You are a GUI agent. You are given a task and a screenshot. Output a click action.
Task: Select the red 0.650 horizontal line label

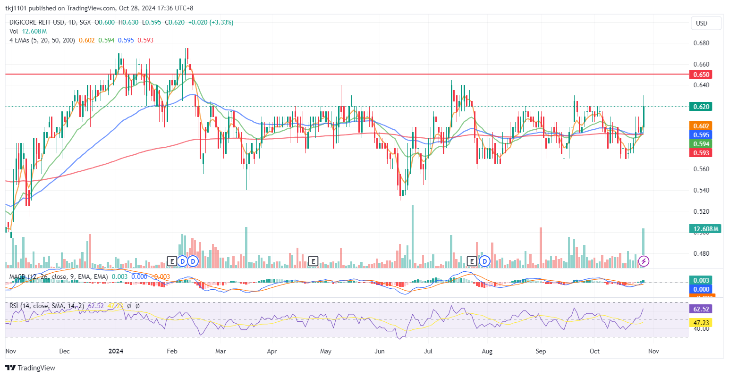[701, 75]
